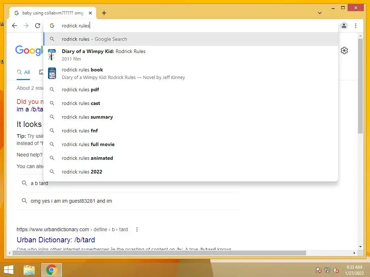Choose 'rodrick rules book' suggestion
The image size is (370, 277).
tap(191, 73)
